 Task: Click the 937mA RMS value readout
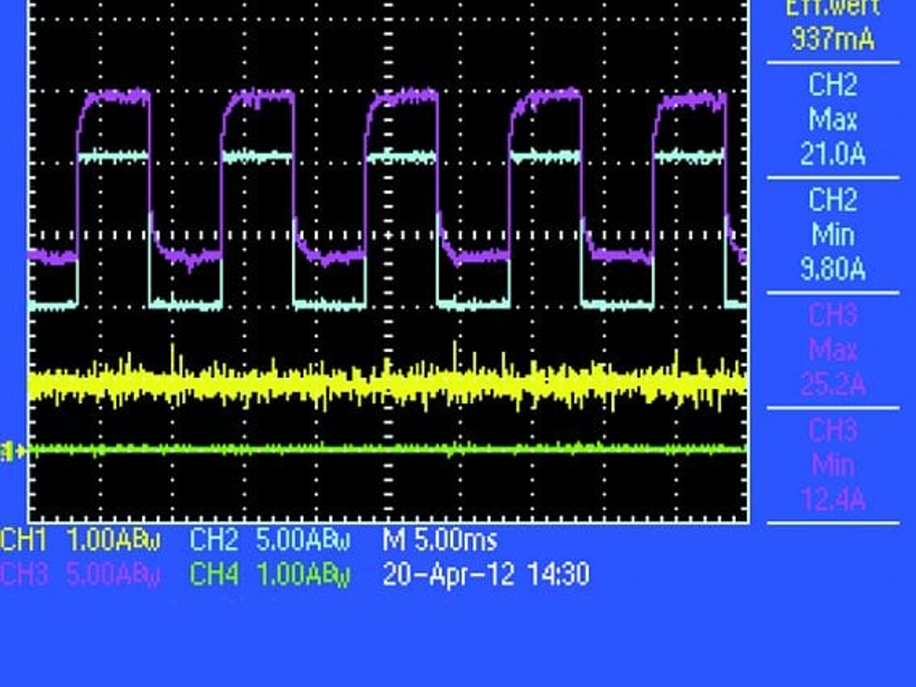[833, 39]
